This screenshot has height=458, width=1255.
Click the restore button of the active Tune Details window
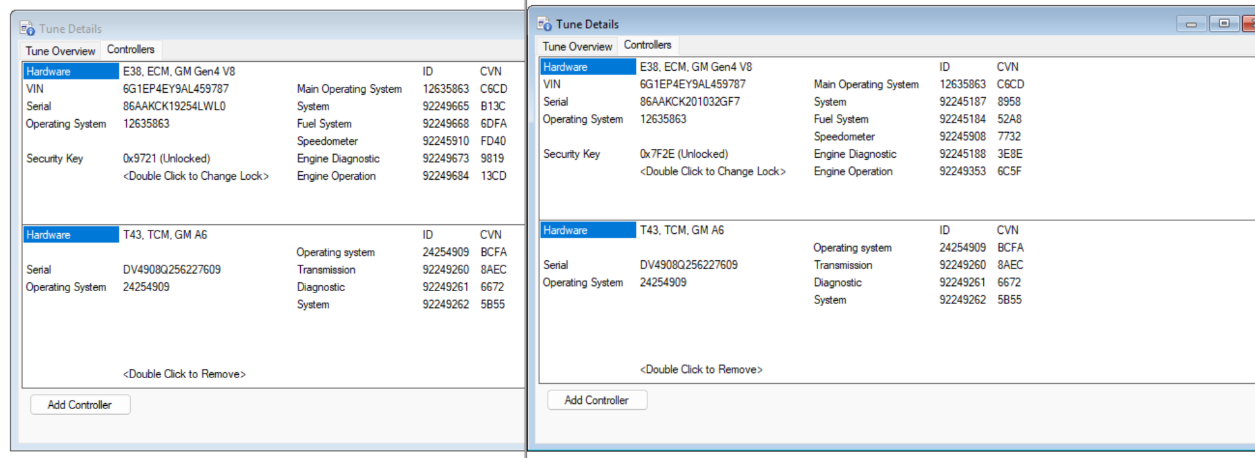pyautogui.click(x=1223, y=24)
